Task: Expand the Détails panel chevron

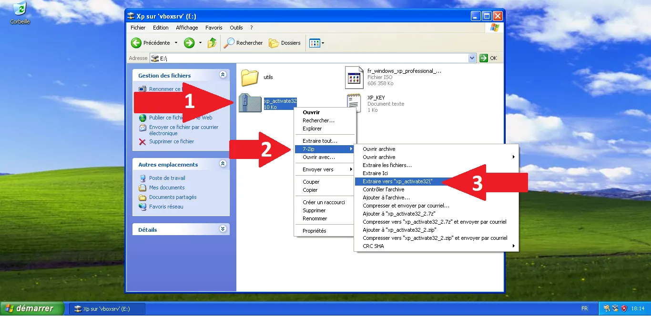Action: point(223,229)
